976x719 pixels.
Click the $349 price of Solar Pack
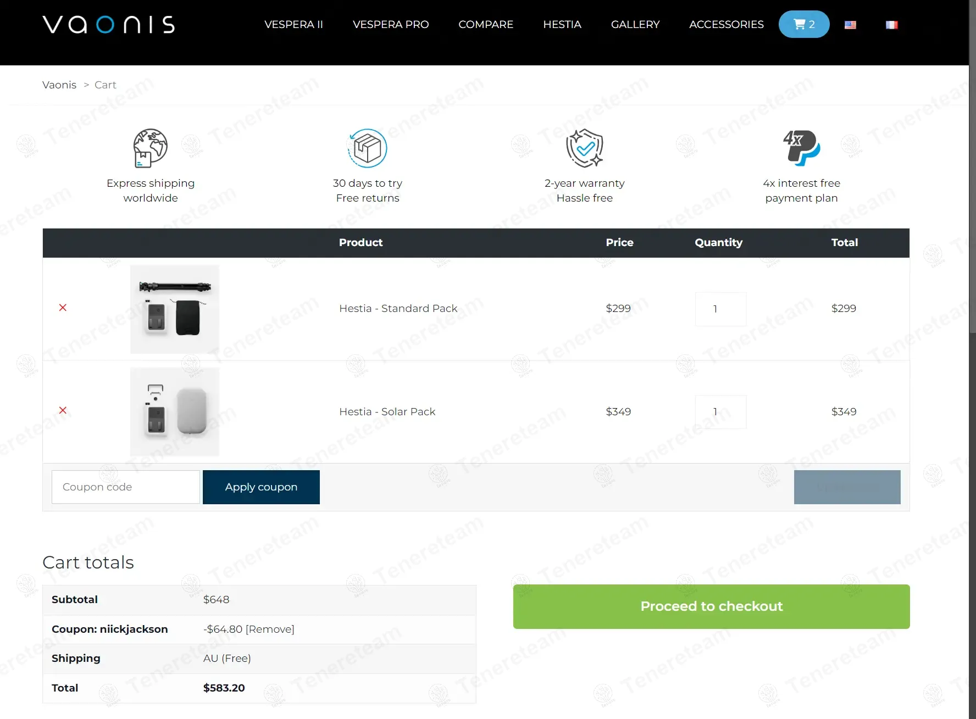click(618, 411)
